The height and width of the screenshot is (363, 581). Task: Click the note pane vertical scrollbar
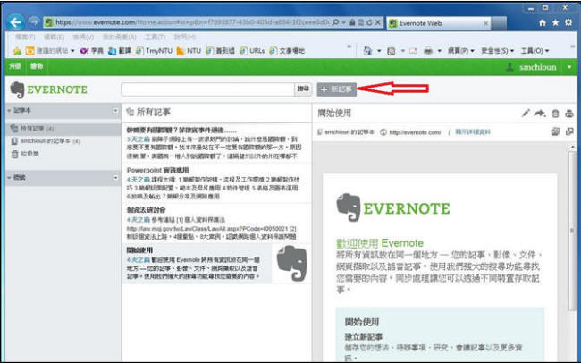572,230
